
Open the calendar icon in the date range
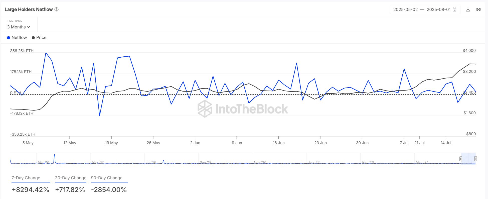click(x=454, y=9)
